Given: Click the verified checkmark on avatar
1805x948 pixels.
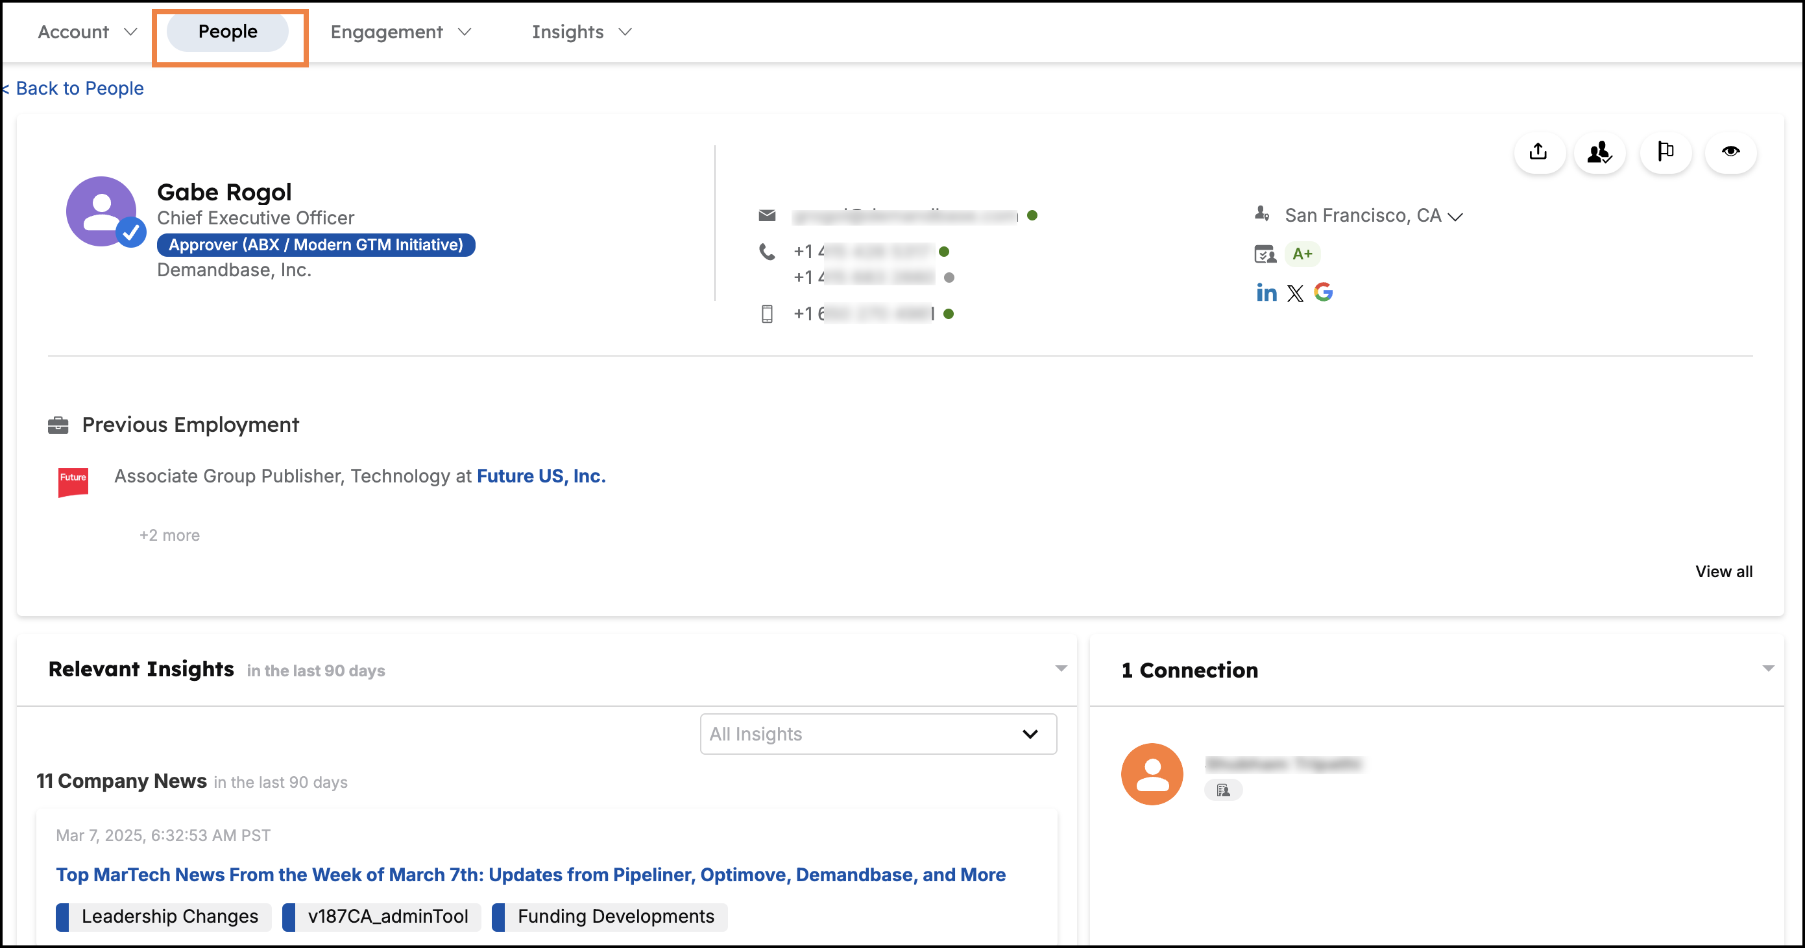Looking at the screenshot, I should [131, 232].
